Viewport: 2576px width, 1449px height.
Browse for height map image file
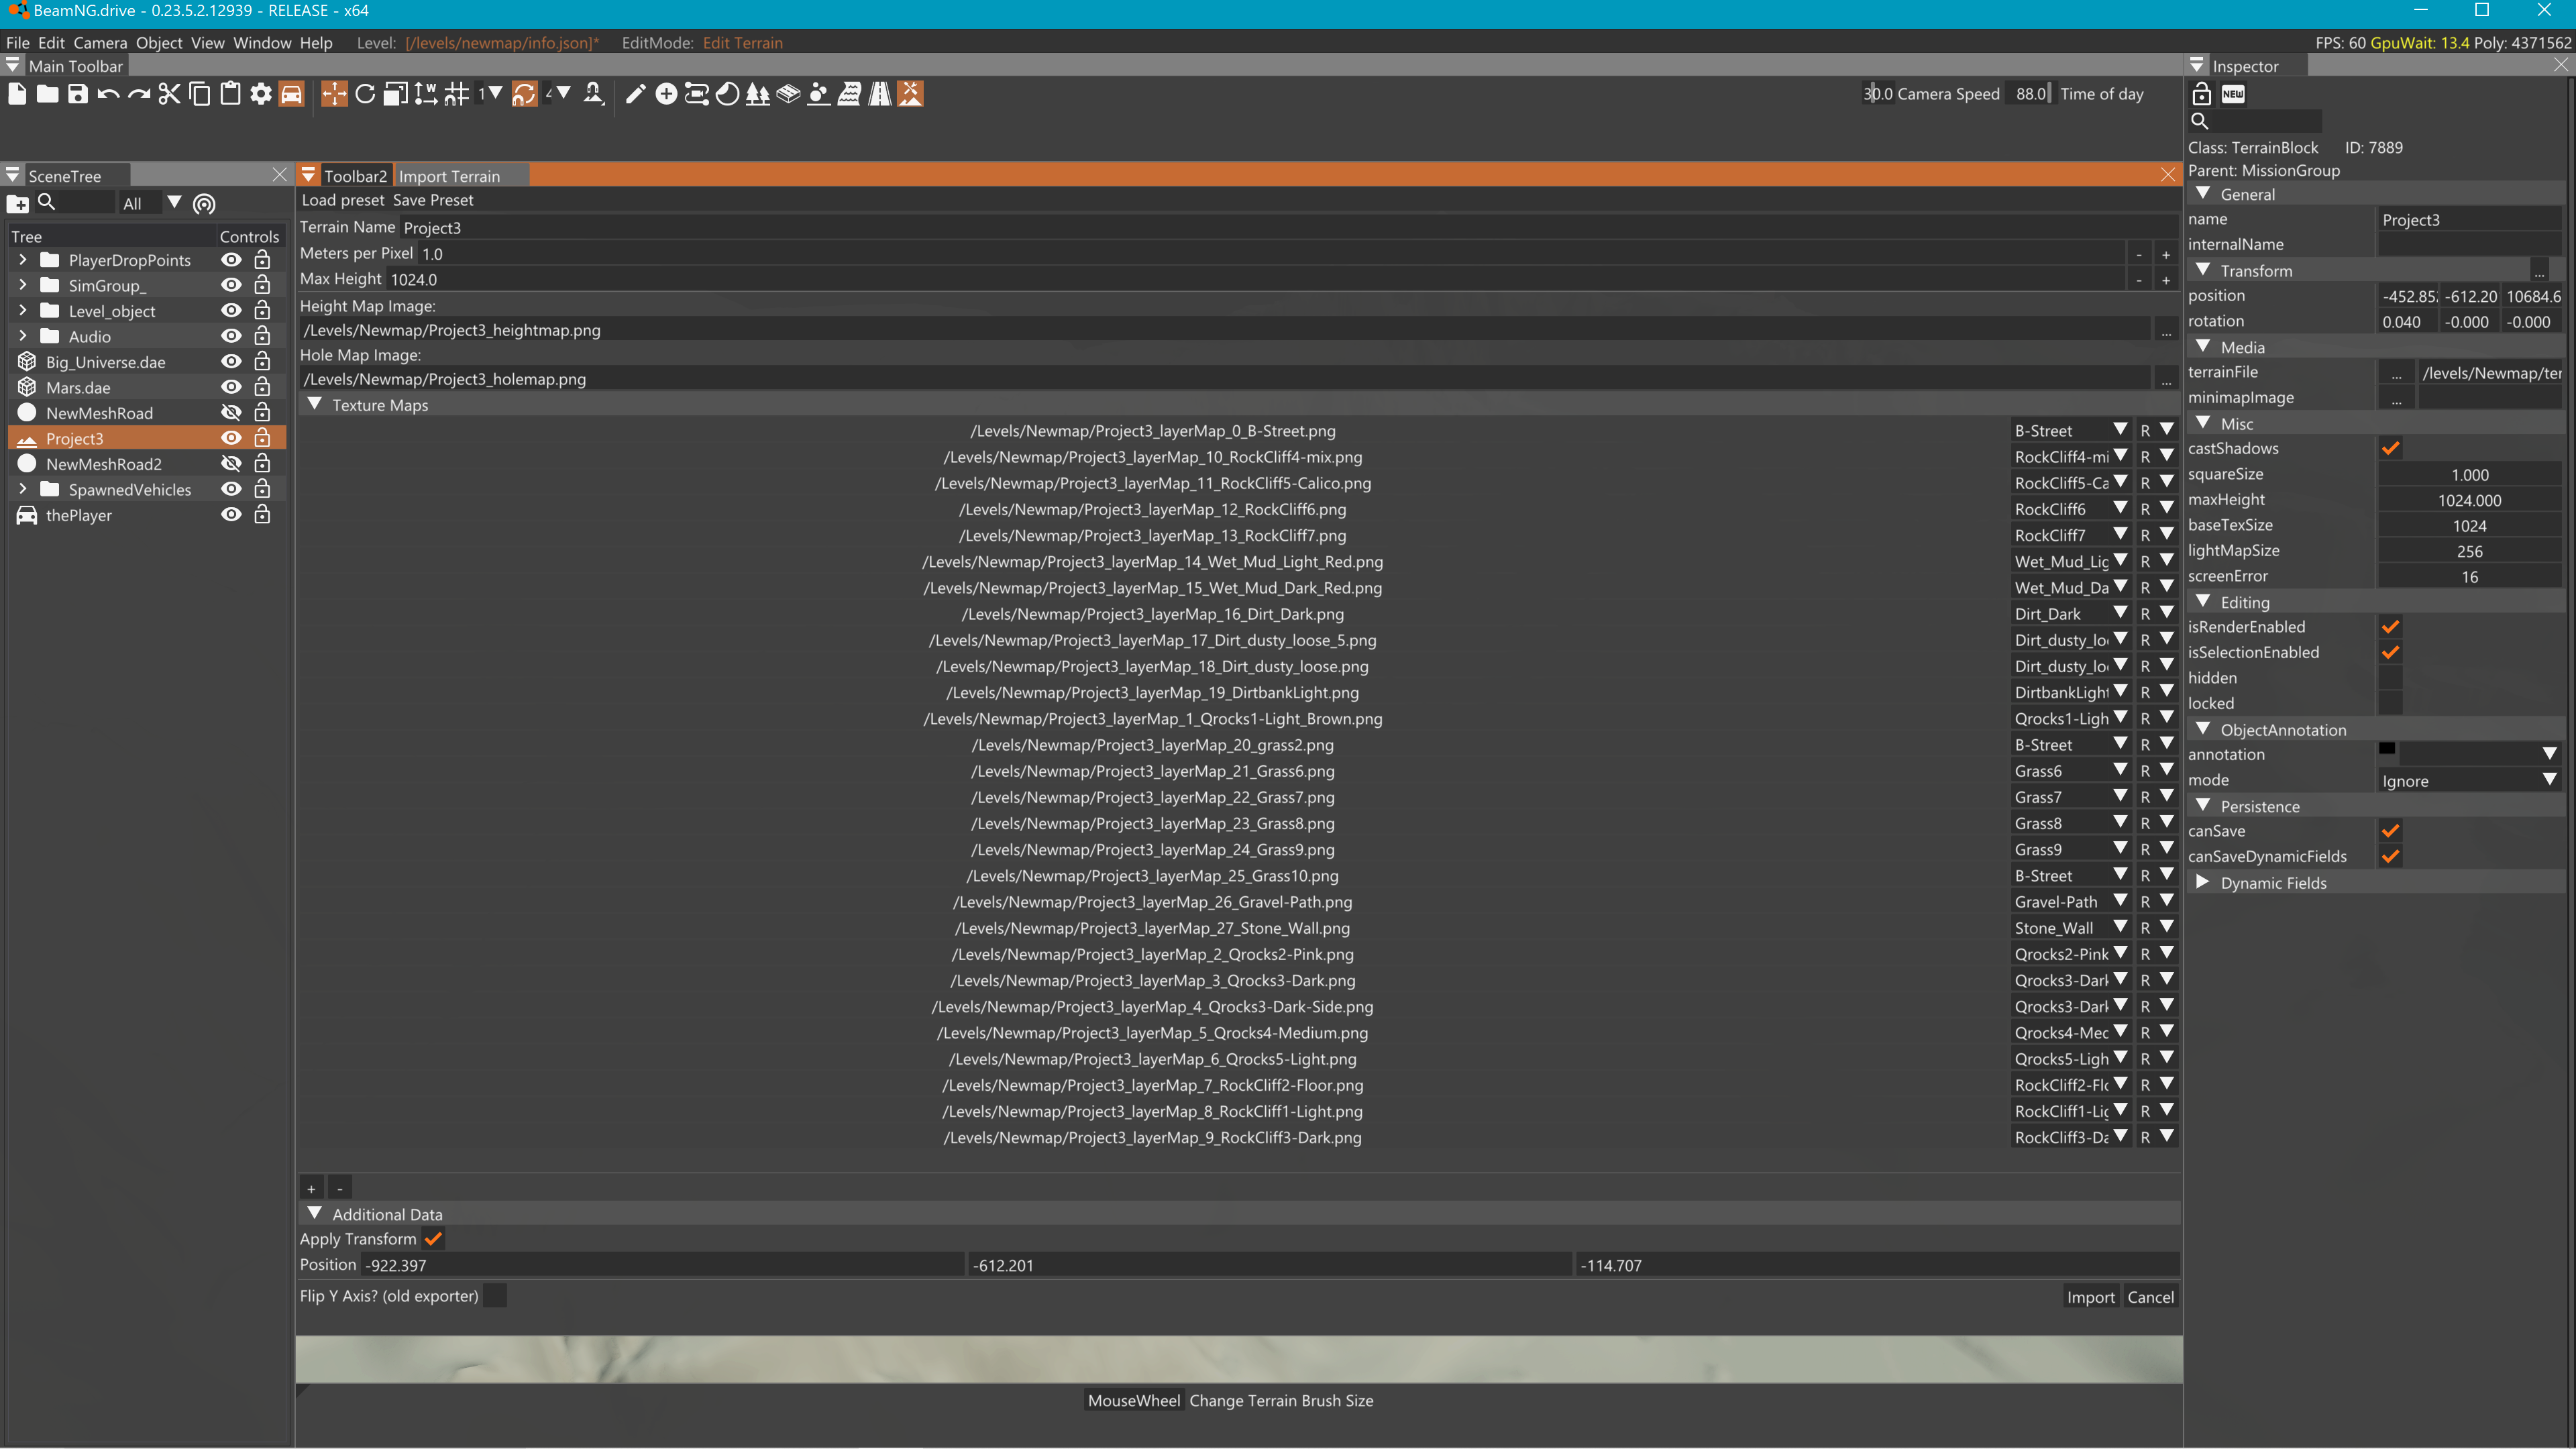pos(2166,330)
